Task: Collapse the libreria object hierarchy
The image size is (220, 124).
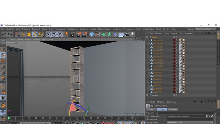Action: pyautogui.click(x=147, y=37)
